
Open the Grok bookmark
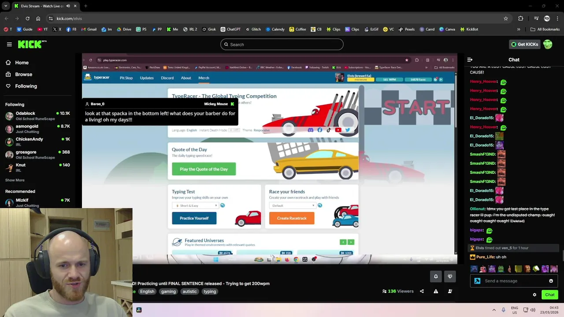(209, 29)
